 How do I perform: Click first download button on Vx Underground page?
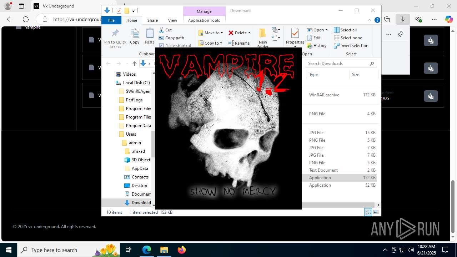(x=431, y=40)
